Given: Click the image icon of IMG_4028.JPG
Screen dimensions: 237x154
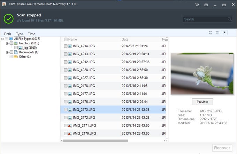Looking at the screenshot, I should point(70,70).
